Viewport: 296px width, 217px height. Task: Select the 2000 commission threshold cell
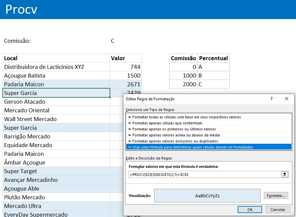coord(183,84)
